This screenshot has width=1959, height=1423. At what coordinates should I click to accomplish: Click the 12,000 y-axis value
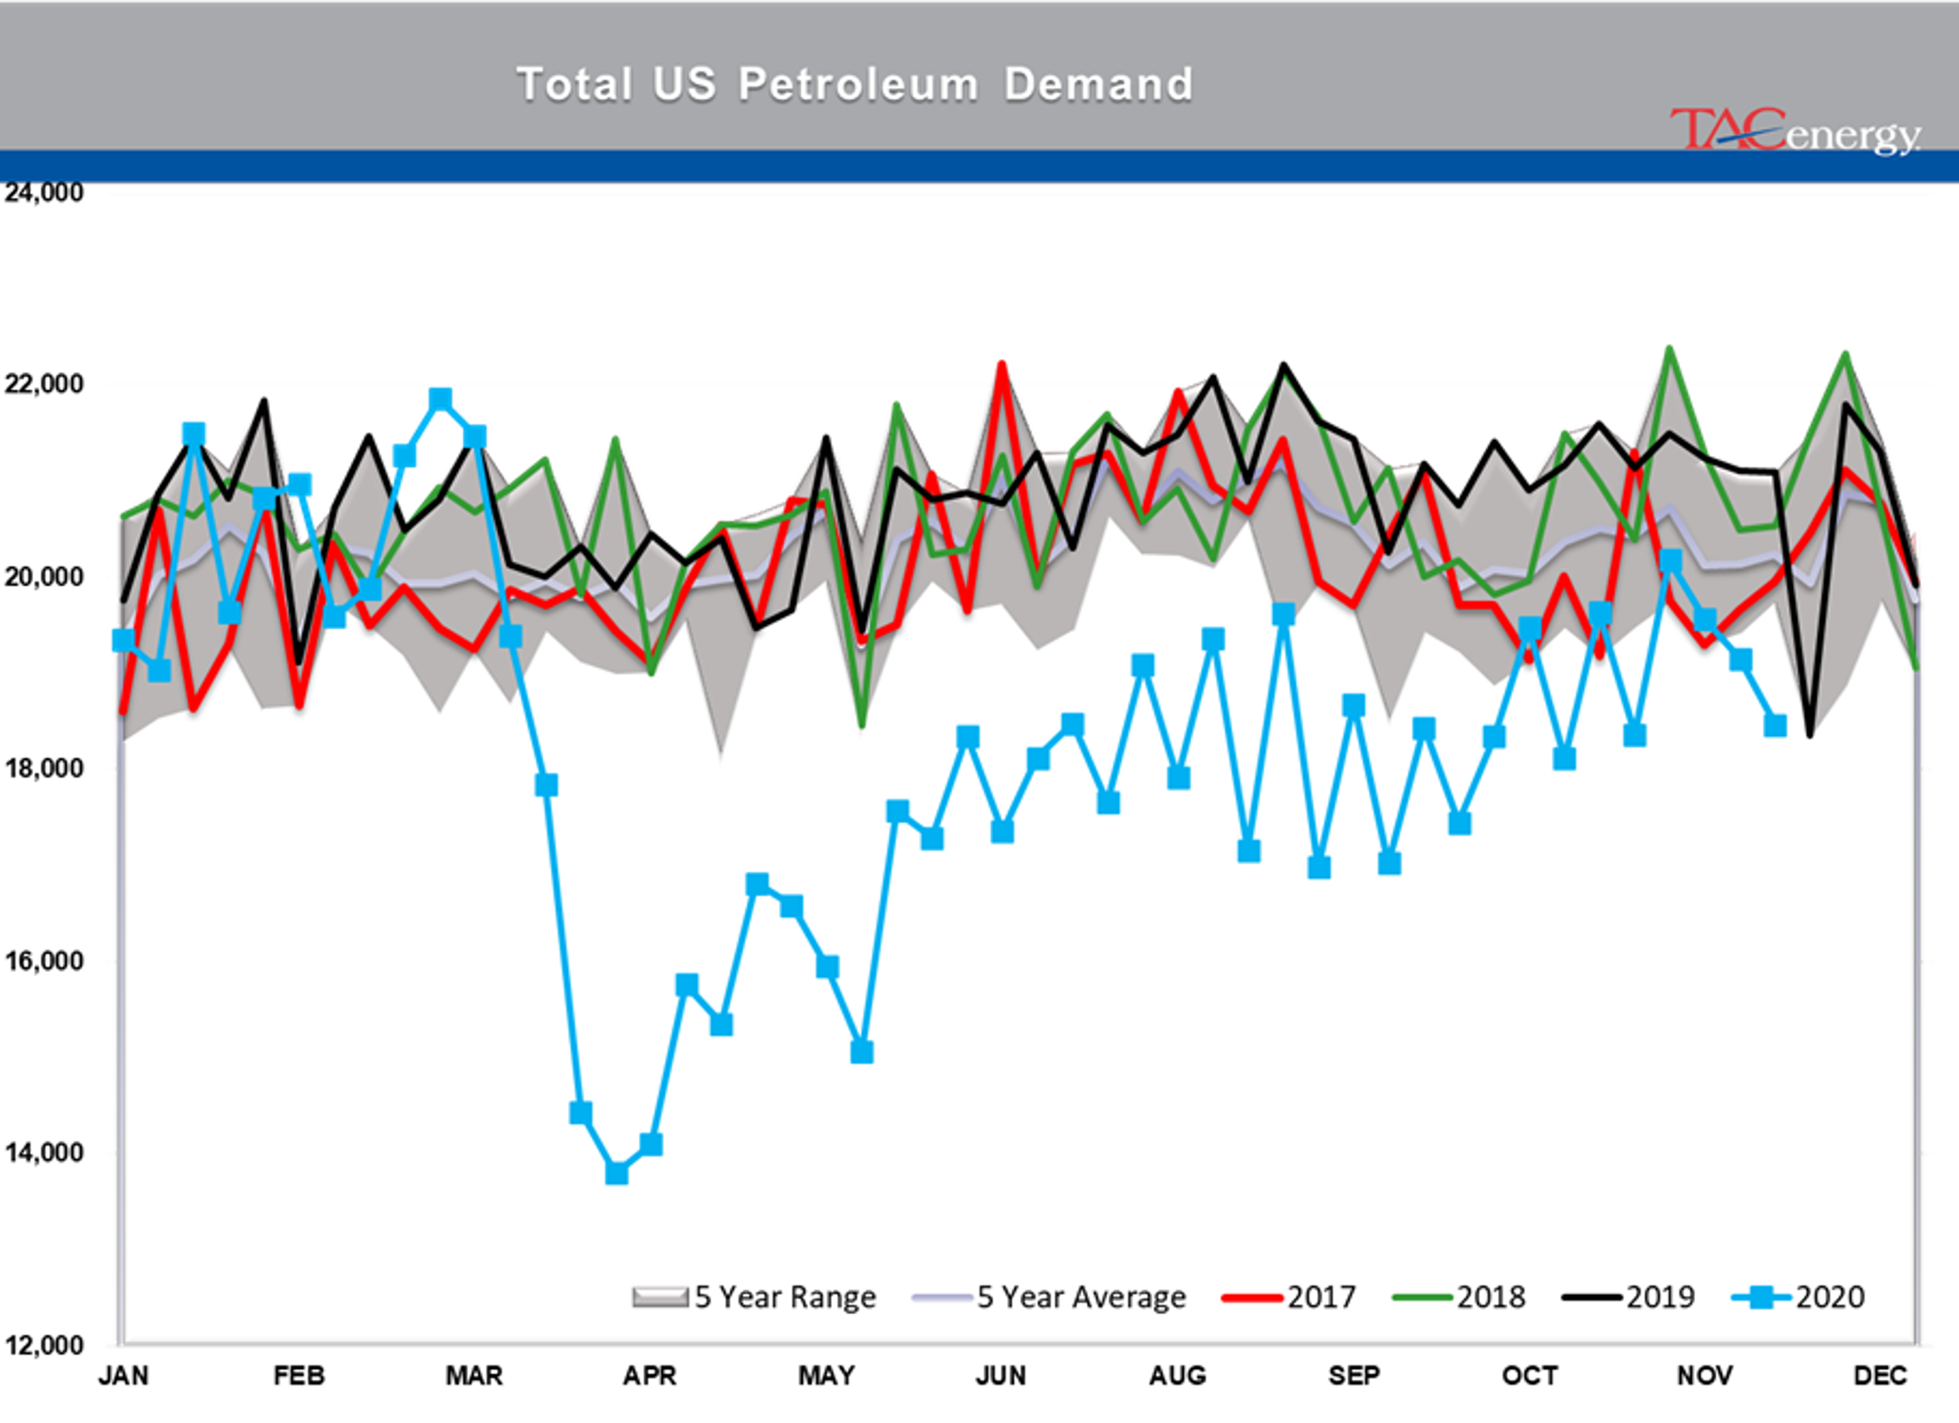pyautogui.click(x=44, y=1345)
